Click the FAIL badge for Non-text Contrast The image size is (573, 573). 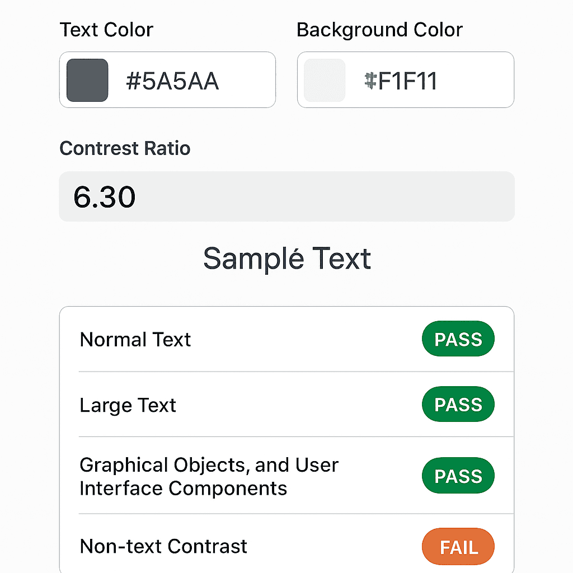(458, 547)
